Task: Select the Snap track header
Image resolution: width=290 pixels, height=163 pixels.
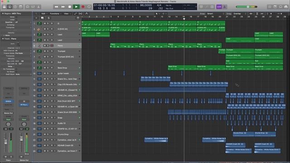Action: [58, 118]
